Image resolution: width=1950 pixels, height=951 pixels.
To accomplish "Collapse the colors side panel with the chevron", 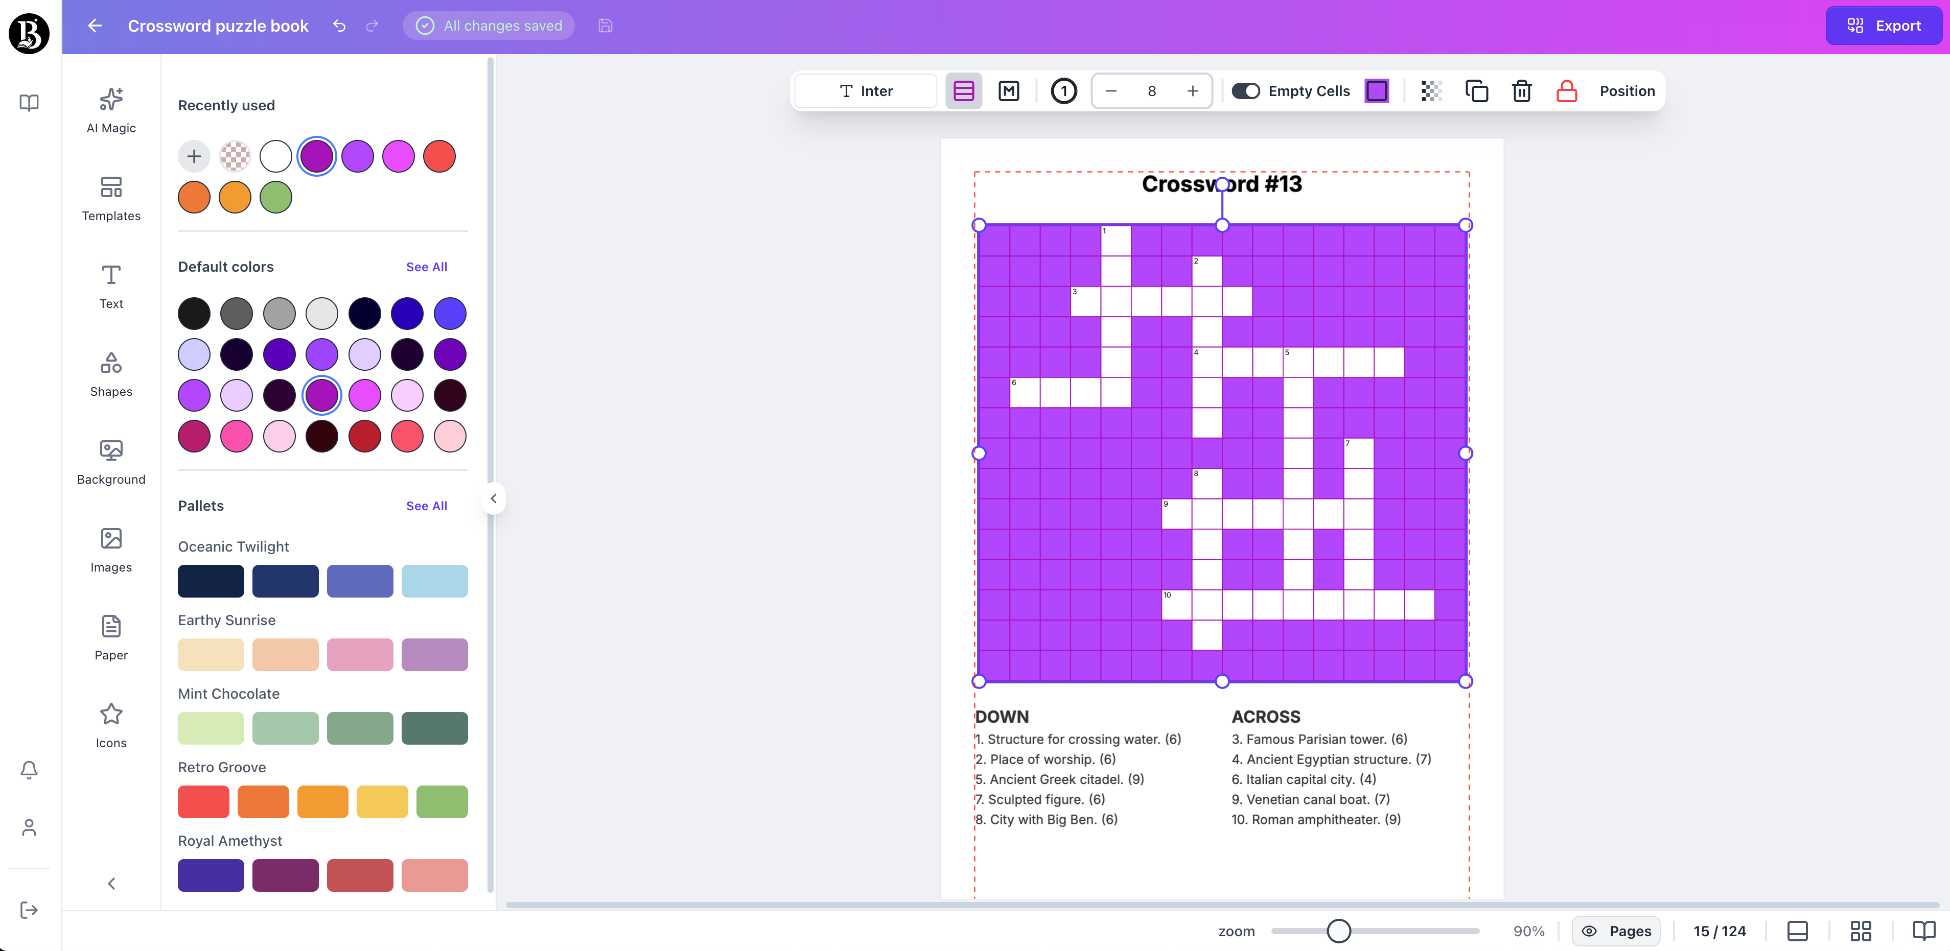I will pos(494,498).
